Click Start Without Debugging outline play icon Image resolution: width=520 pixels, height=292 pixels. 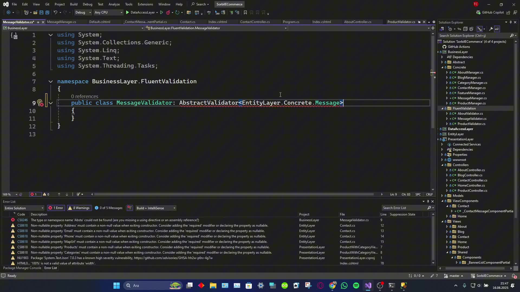(x=161, y=12)
